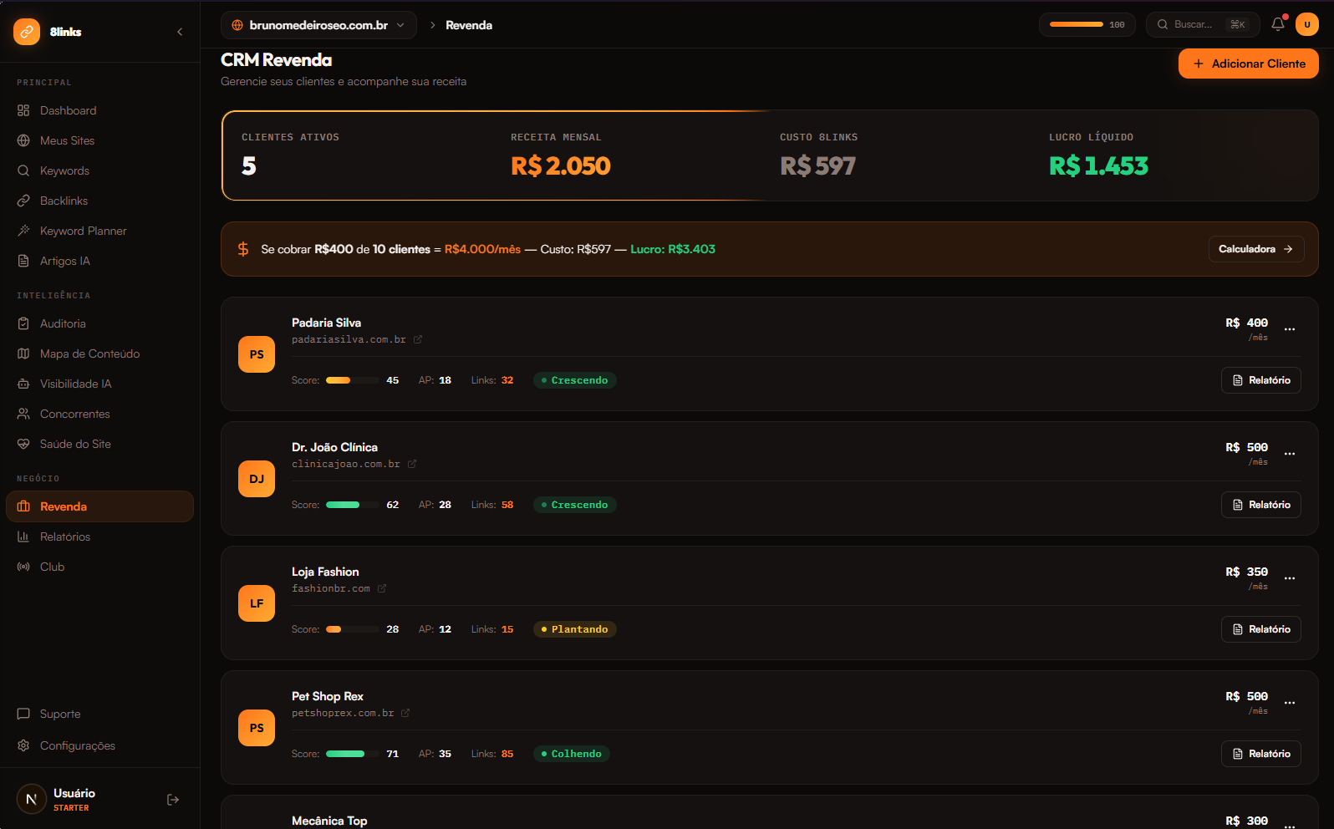Screen dimensions: 1334x829
Task: Click the 8links logo icon
Action: tap(27, 32)
